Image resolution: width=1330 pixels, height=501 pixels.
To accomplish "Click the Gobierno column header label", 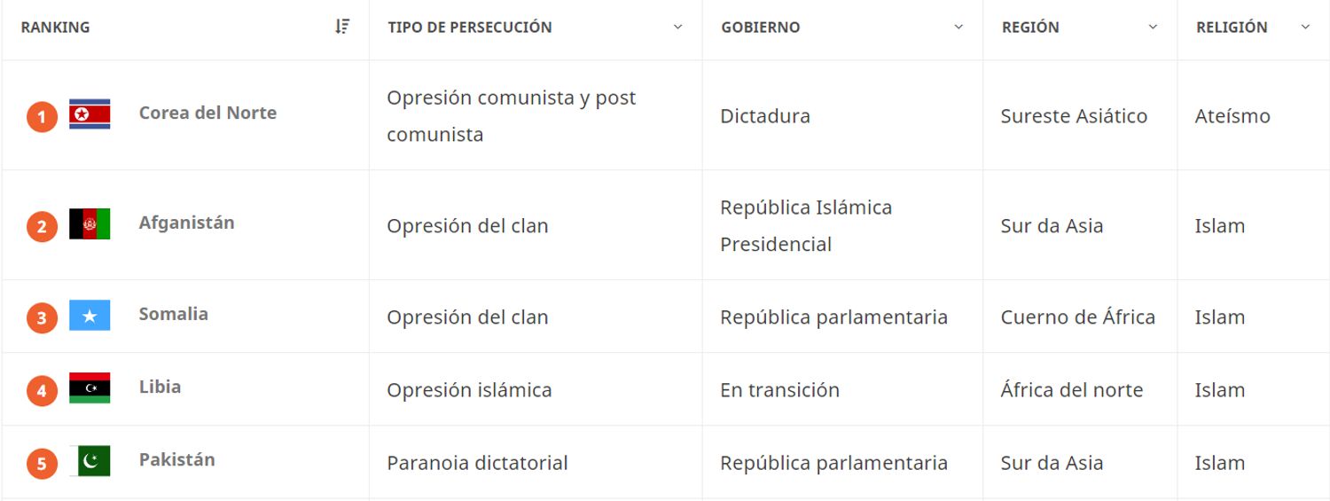I will 760,27.
